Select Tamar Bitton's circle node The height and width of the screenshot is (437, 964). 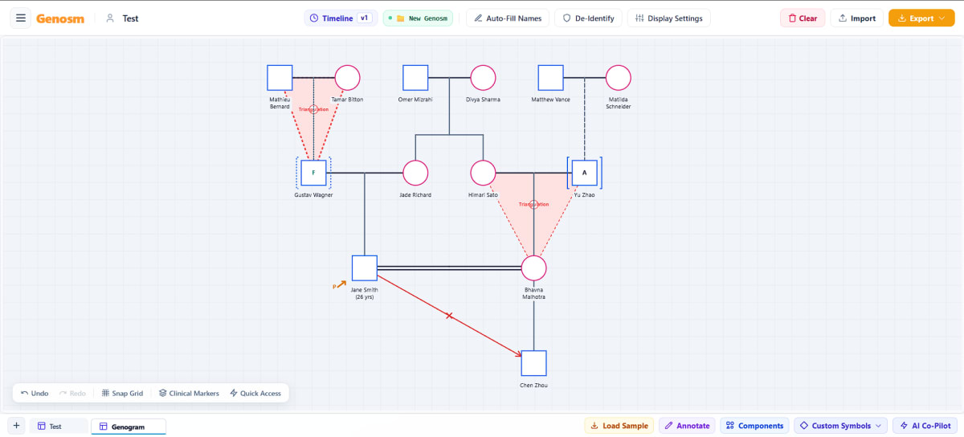point(347,78)
